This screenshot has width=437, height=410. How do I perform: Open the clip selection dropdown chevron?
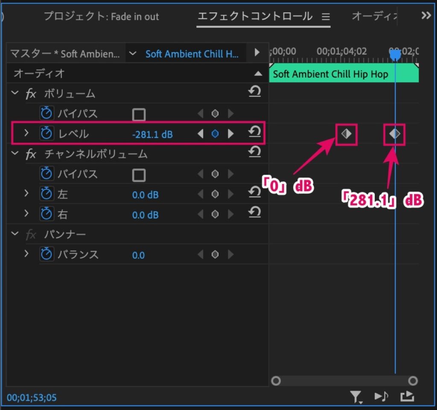point(133,53)
